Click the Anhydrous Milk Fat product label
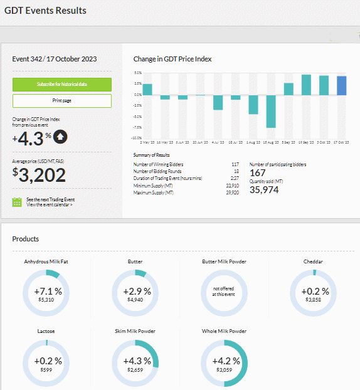This screenshot has width=360, height=390. click(46, 261)
